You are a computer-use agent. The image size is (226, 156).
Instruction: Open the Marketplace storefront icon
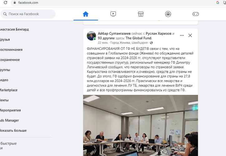tap(141, 14)
